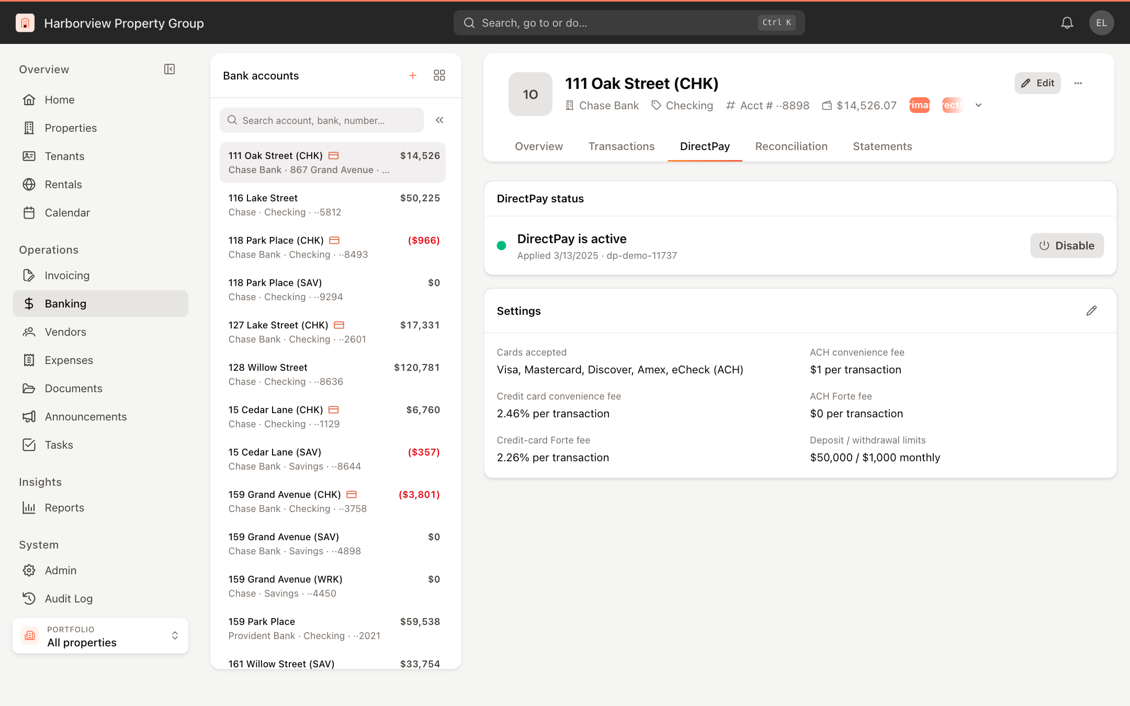Screen dimensions: 1130x706
Task: Select the 128 Willow Street account
Action: (333, 374)
